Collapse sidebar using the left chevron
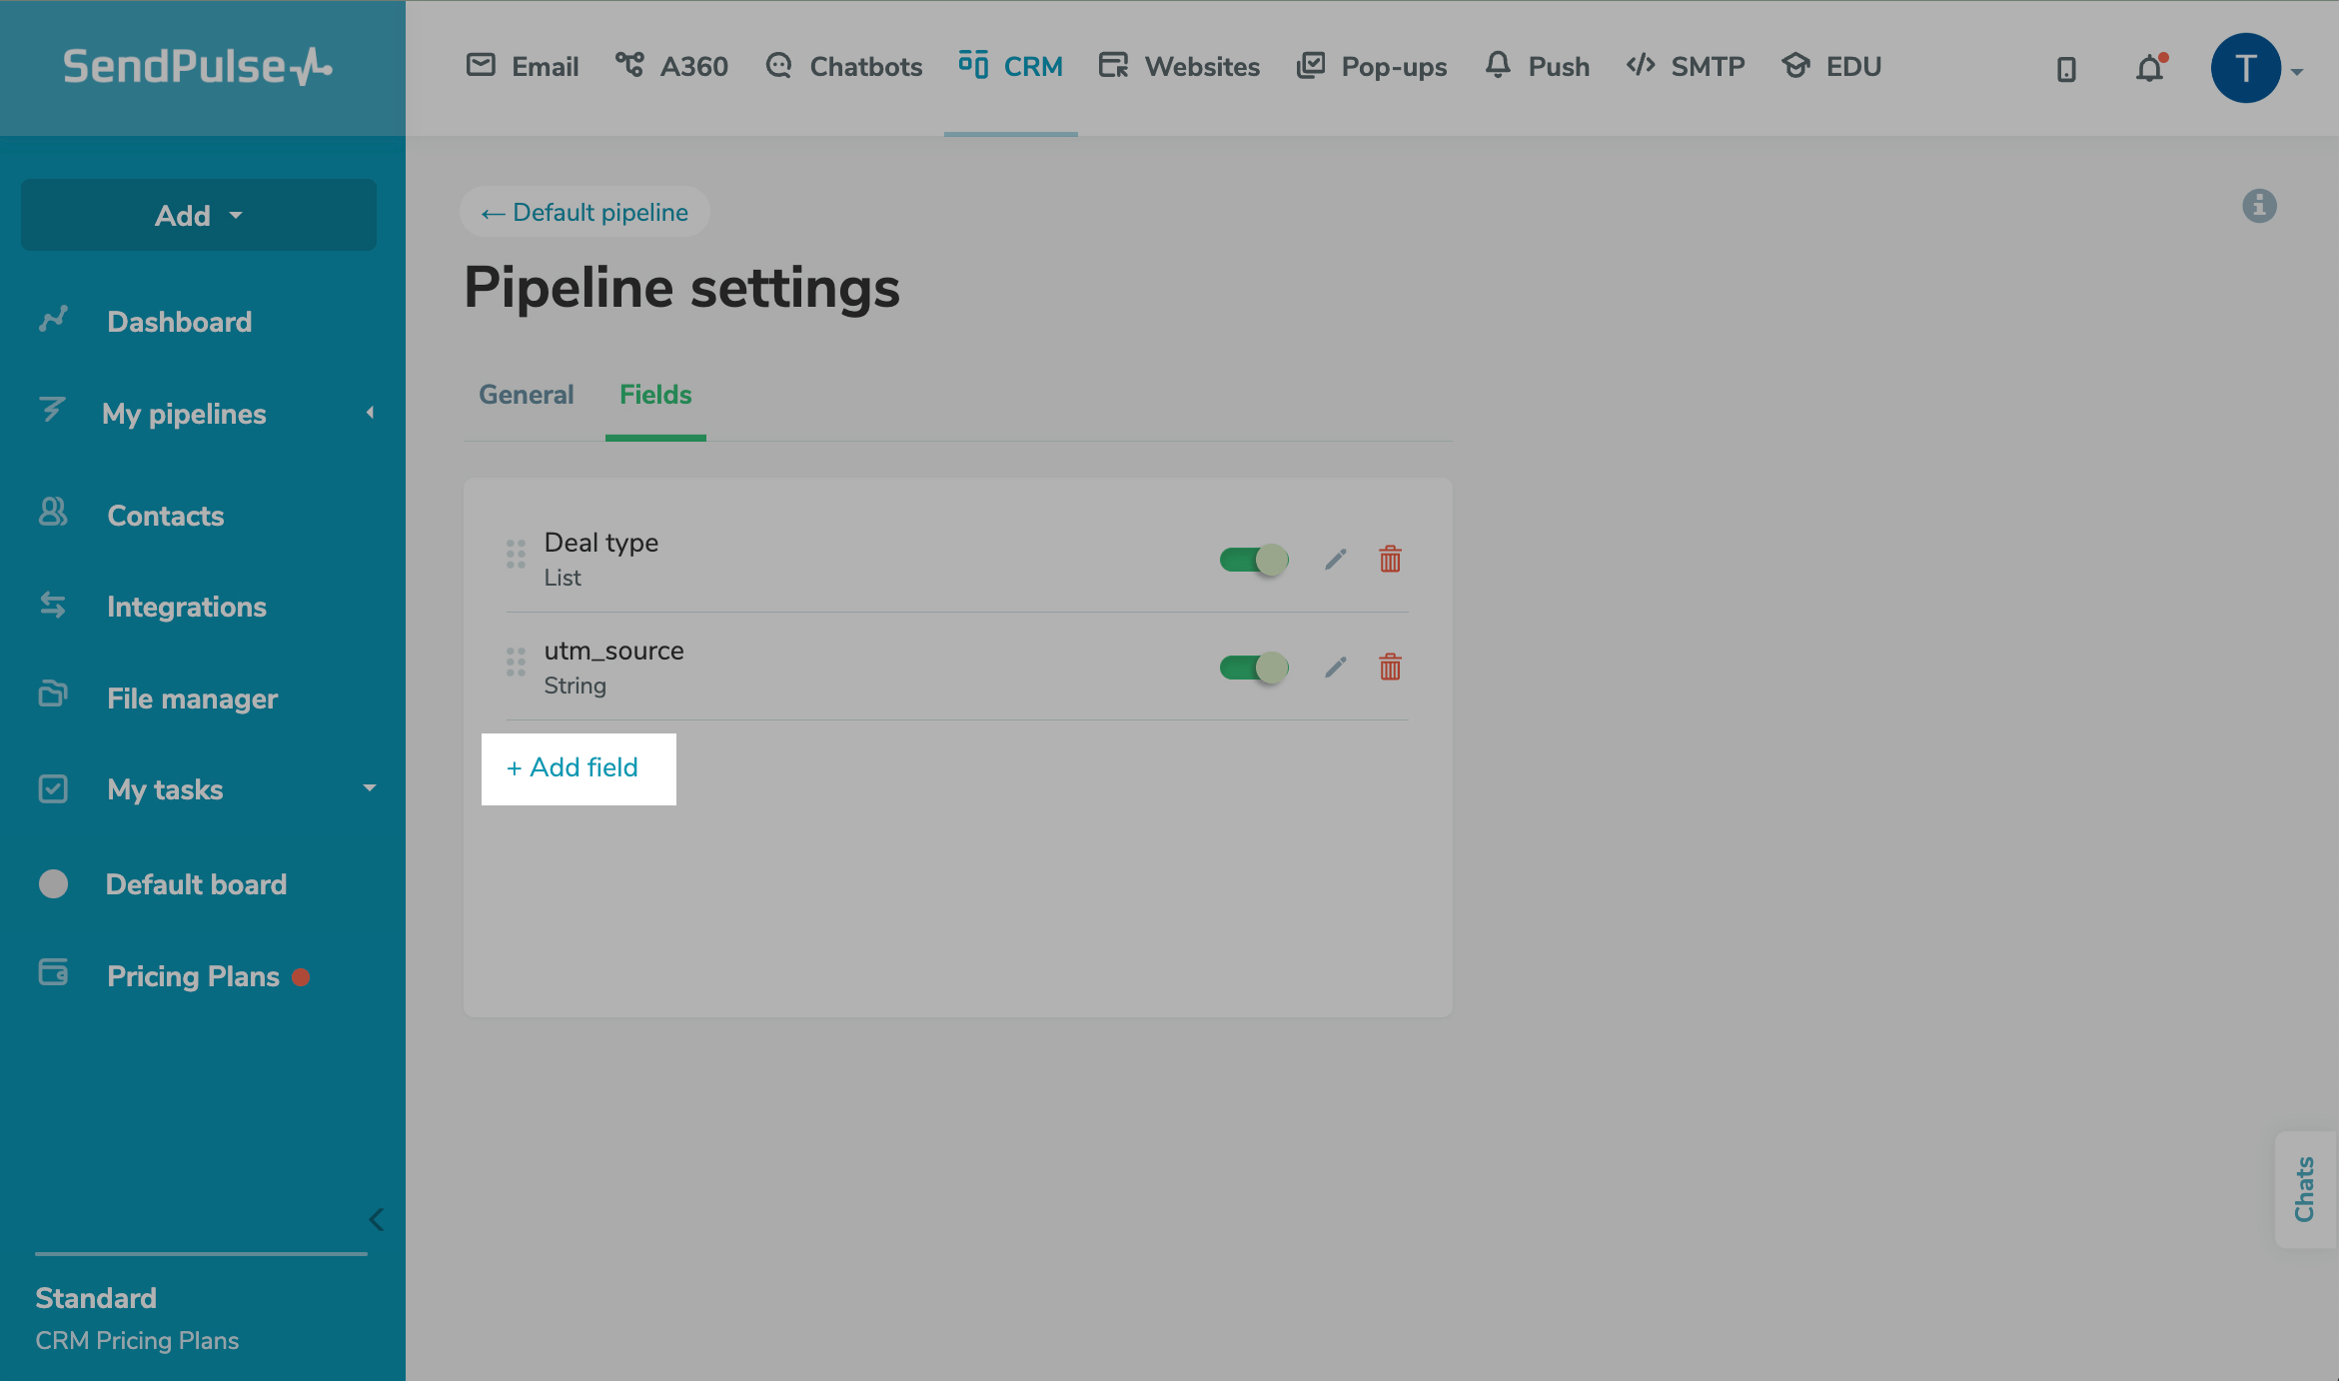 [x=376, y=1219]
